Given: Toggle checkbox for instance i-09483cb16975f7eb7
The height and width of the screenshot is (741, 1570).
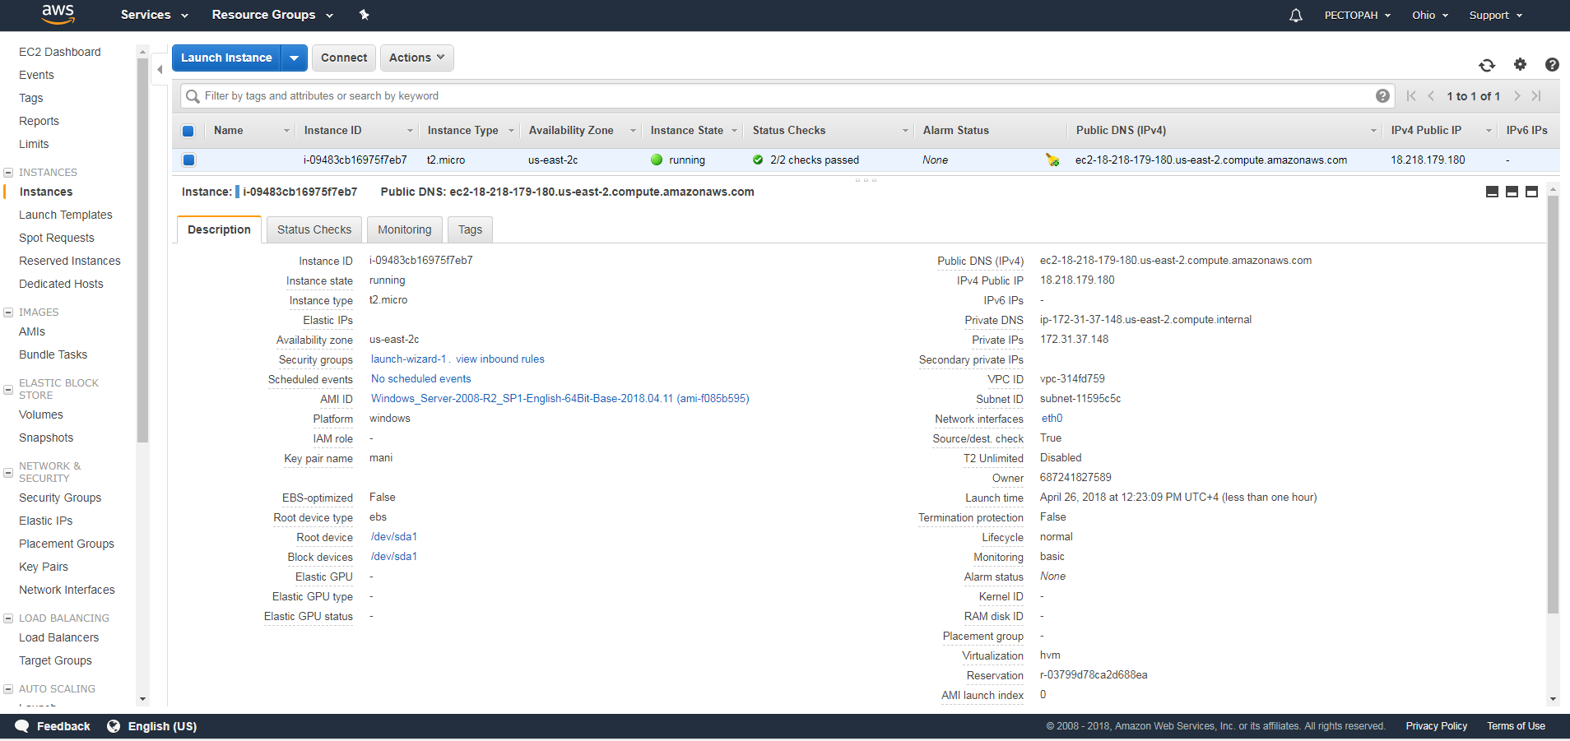Looking at the screenshot, I should 188,160.
